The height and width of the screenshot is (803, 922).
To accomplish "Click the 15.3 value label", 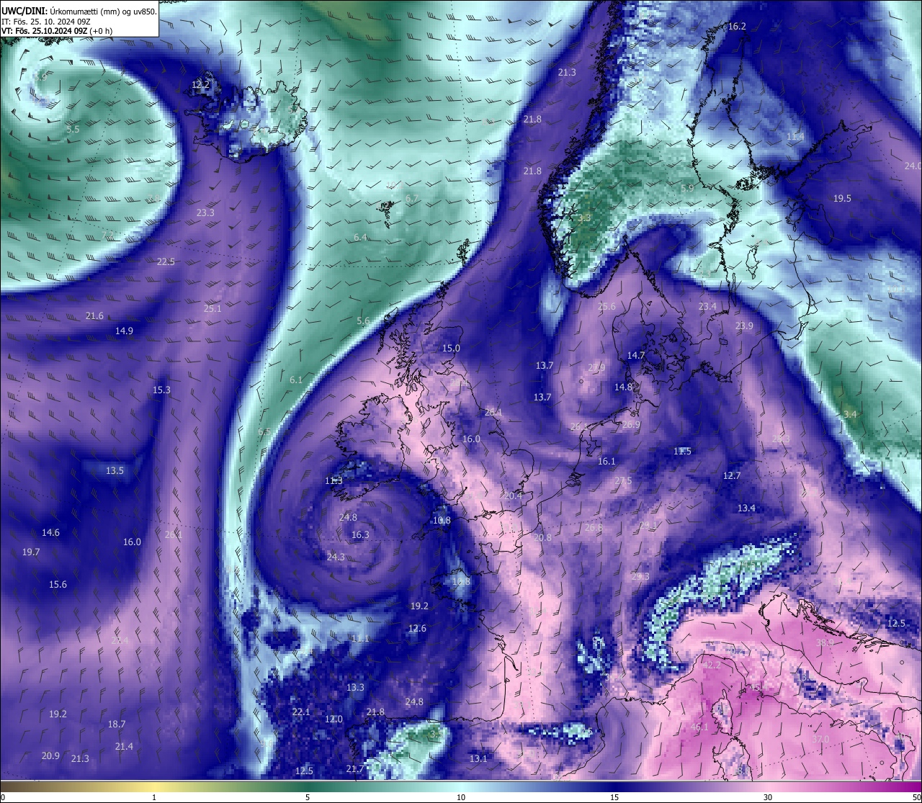I will [x=161, y=390].
